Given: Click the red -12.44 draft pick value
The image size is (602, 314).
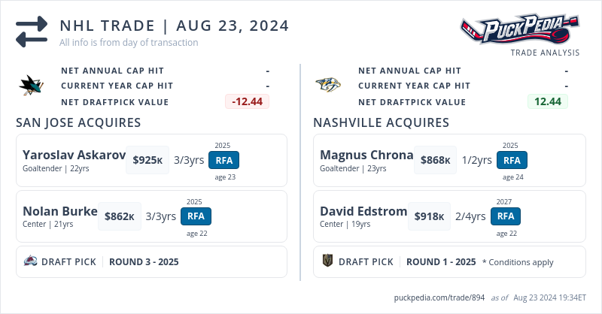Looking at the screenshot, I should (x=247, y=101).
